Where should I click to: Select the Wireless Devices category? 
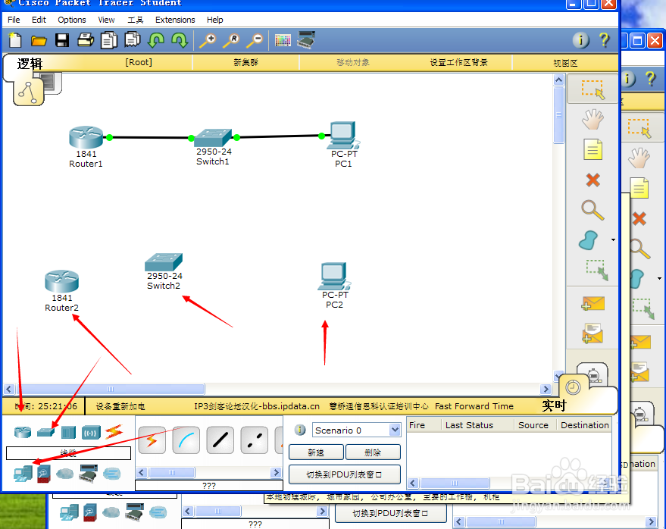point(92,433)
